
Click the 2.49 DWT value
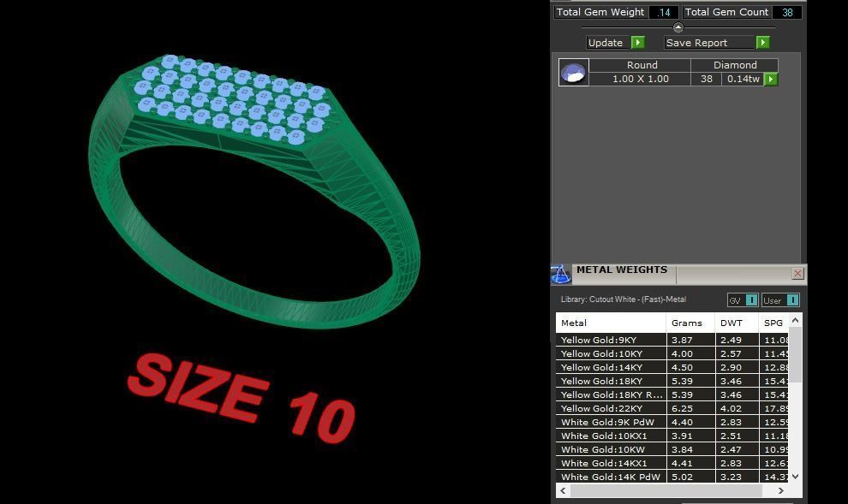click(x=731, y=340)
